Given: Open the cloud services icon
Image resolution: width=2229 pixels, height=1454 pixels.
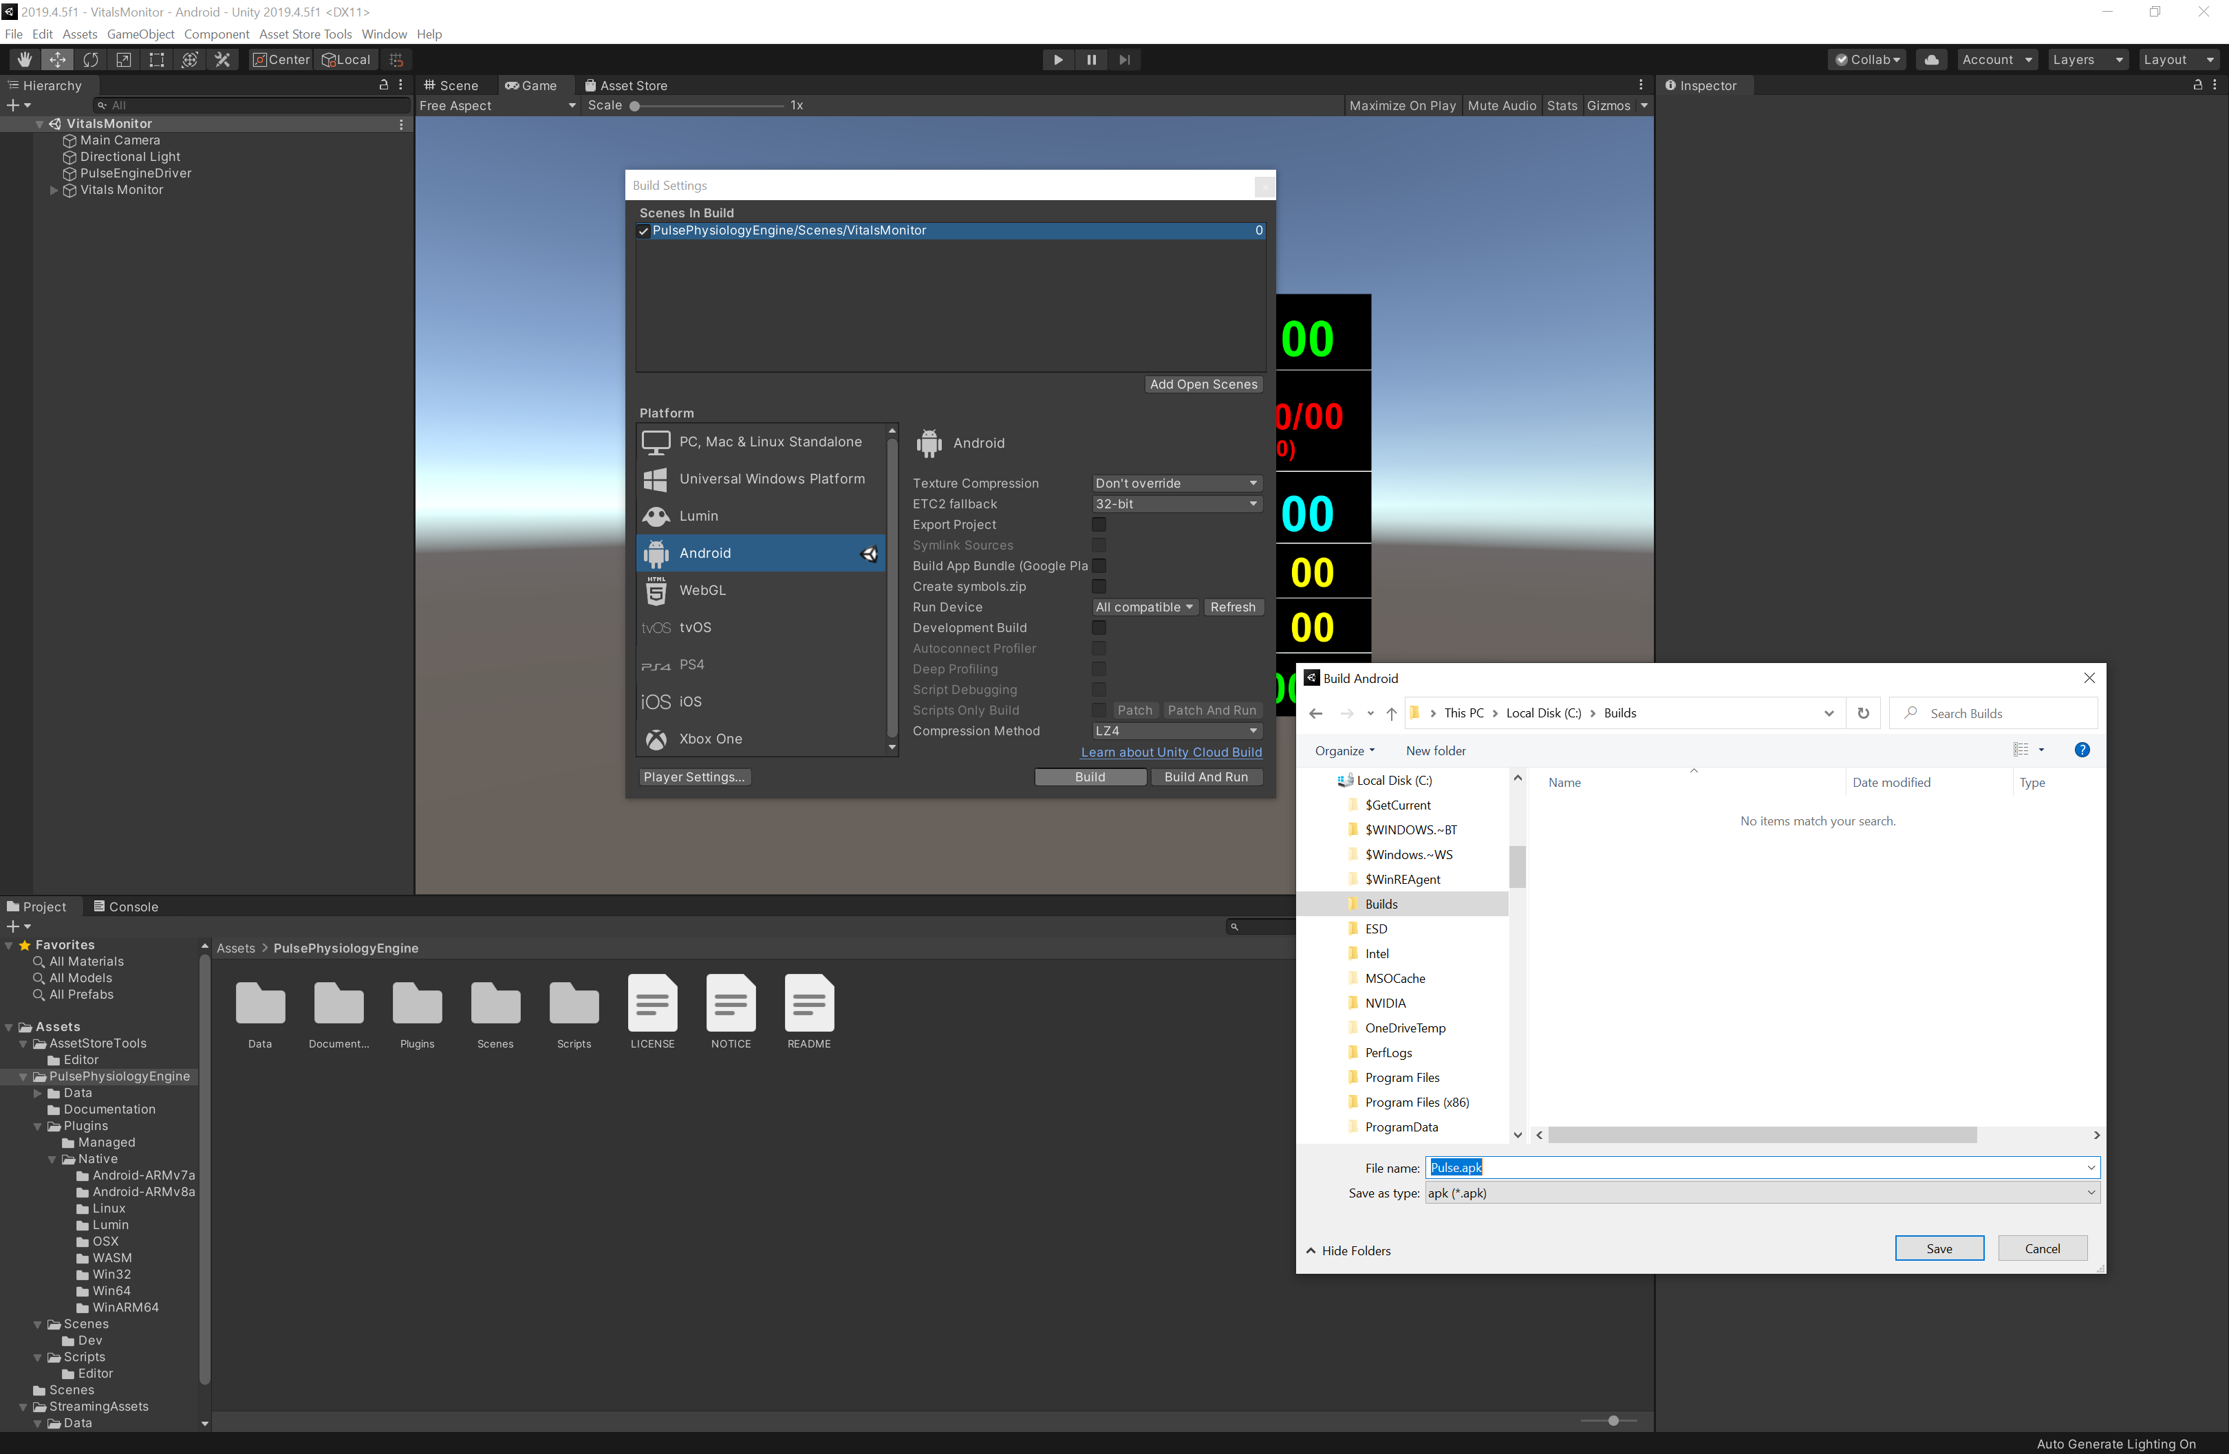Looking at the screenshot, I should [1930, 59].
